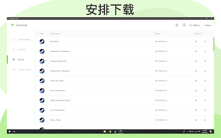Start download of Papers, Please

click(196, 120)
